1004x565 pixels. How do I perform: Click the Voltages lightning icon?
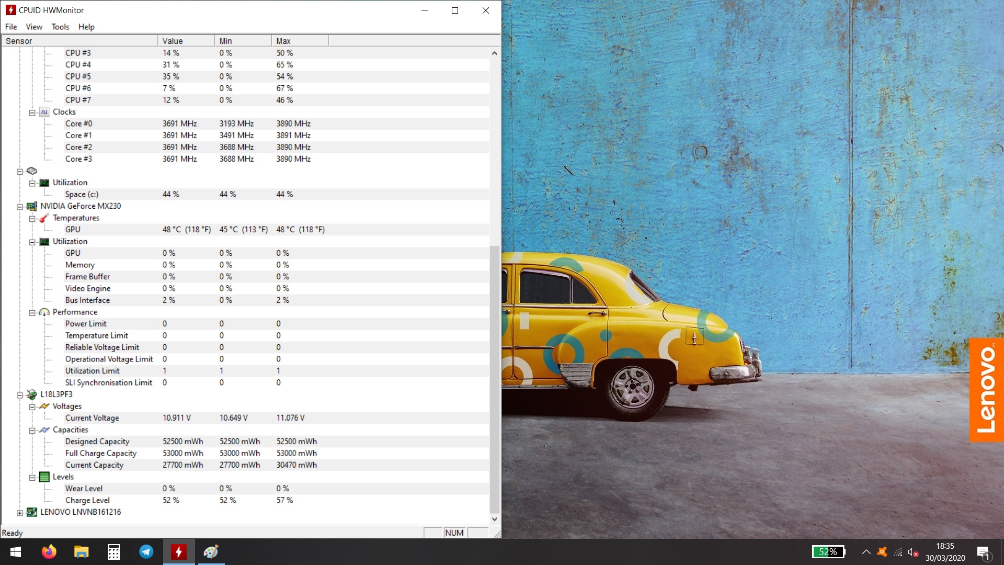(x=44, y=406)
